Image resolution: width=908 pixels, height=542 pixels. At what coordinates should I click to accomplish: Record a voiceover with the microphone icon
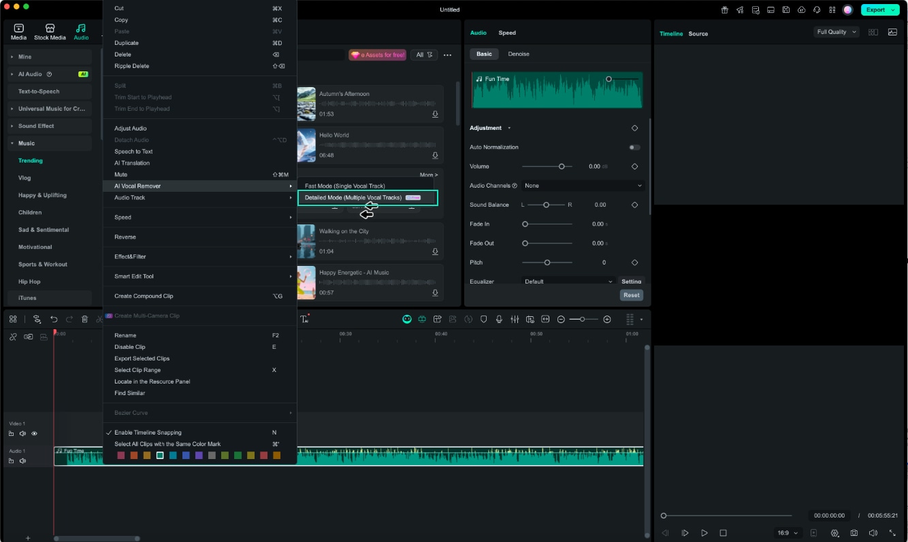pos(500,319)
